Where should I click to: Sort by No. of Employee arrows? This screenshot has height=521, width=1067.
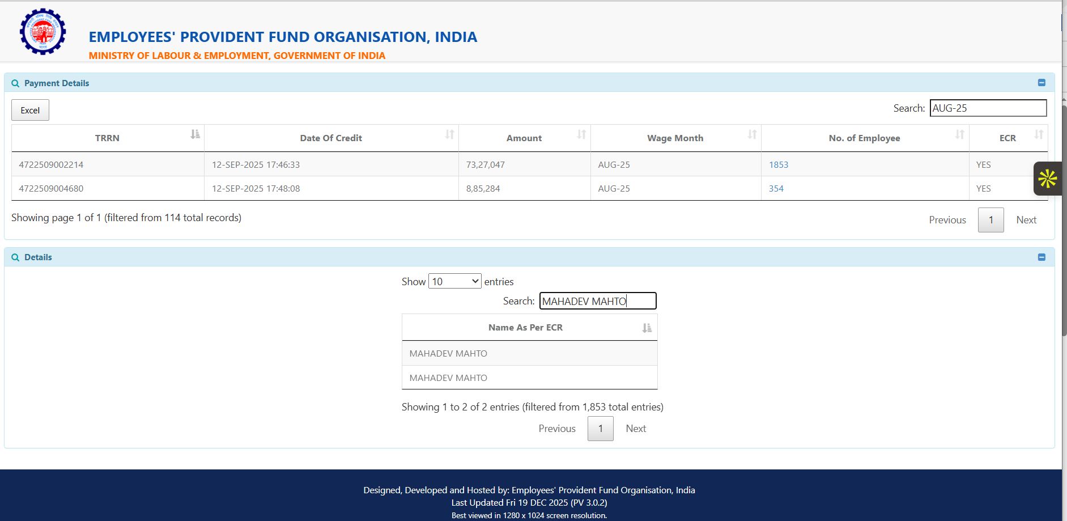click(959, 134)
